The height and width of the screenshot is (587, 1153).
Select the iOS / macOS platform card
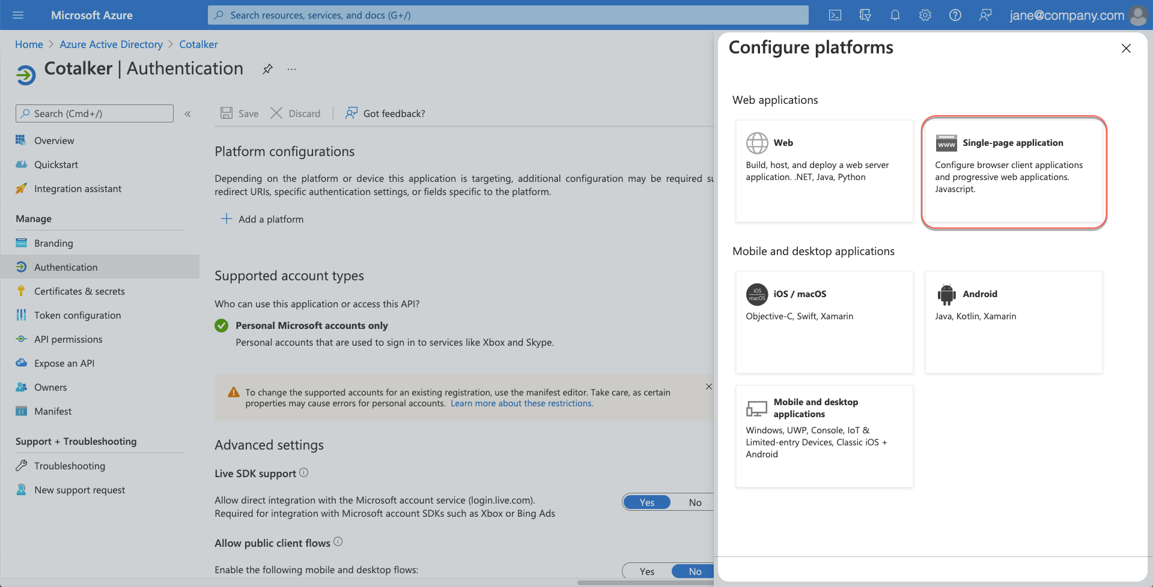[824, 322]
